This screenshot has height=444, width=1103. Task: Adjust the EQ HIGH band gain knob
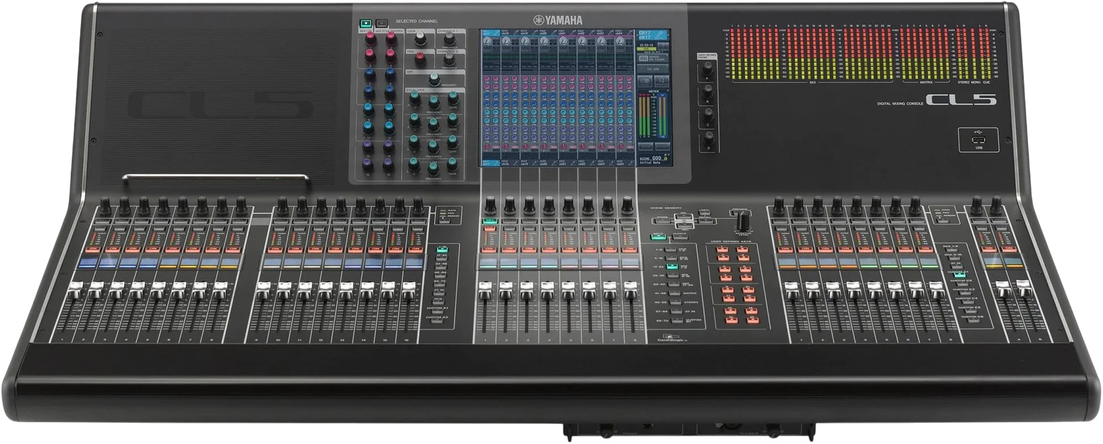453,98
